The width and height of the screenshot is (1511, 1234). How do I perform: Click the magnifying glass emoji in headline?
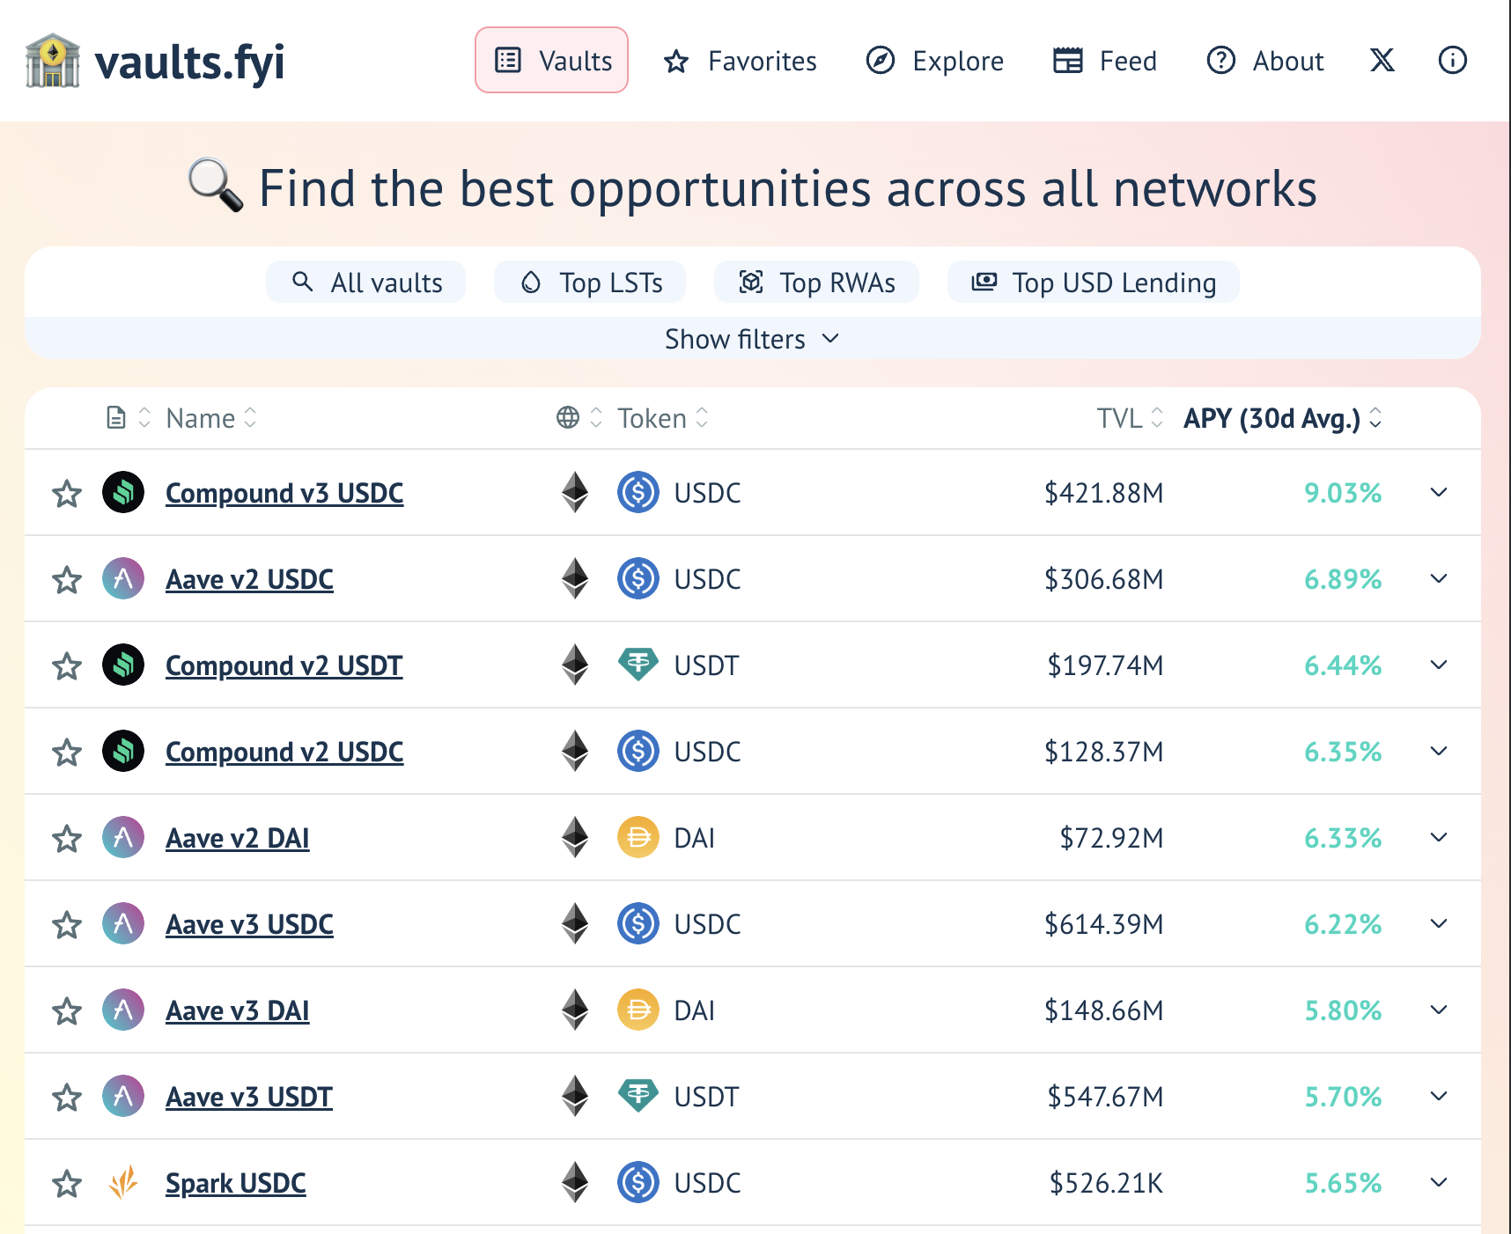tap(216, 186)
